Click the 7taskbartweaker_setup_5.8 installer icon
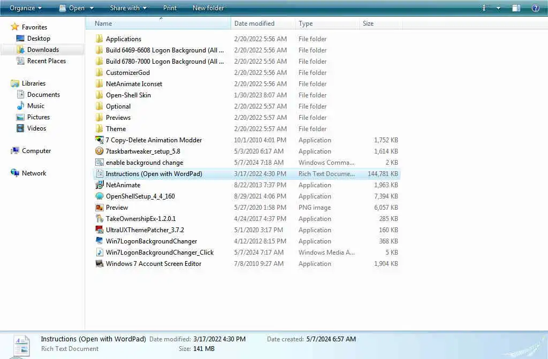548x359 pixels. pyautogui.click(x=99, y=151)
